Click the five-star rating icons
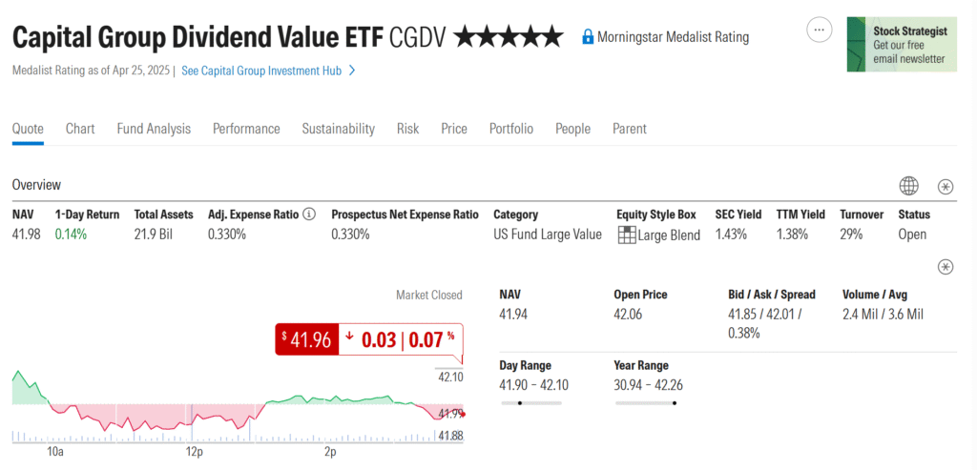Screen dimensions: 977x470 coord(509,37)
